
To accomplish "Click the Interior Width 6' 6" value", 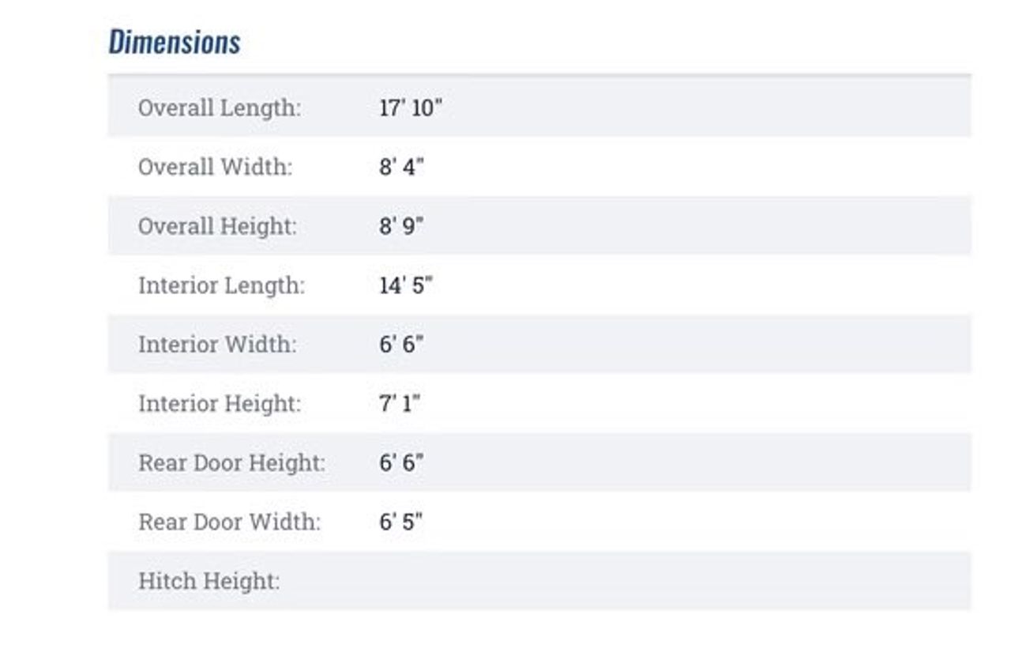I will (x=401, y=345).
